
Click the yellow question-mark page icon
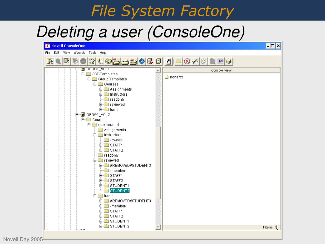[100, 61]
